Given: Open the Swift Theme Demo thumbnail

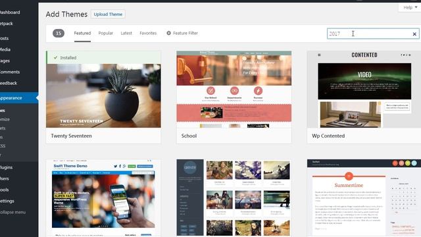Looking at the screenshot, I should 103,198.
